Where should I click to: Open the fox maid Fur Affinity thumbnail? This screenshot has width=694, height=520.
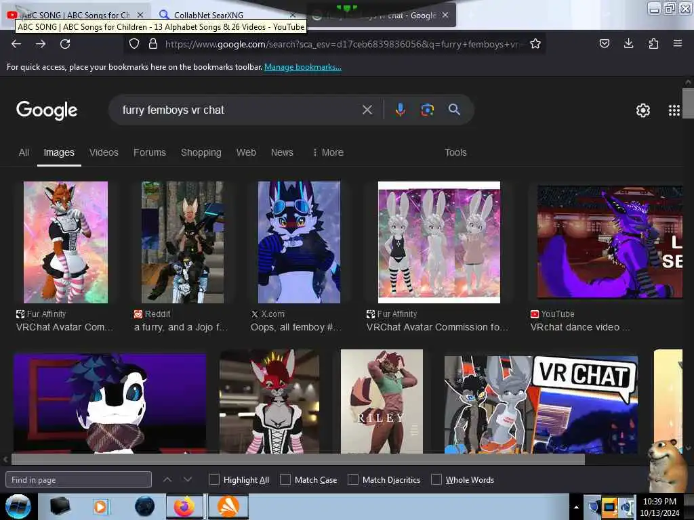pyautogui.click(x=66, y=242)
